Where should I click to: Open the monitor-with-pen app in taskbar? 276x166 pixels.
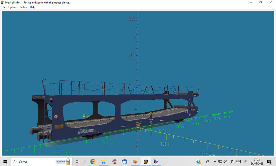pyautogui.click(x=156, y=162)
